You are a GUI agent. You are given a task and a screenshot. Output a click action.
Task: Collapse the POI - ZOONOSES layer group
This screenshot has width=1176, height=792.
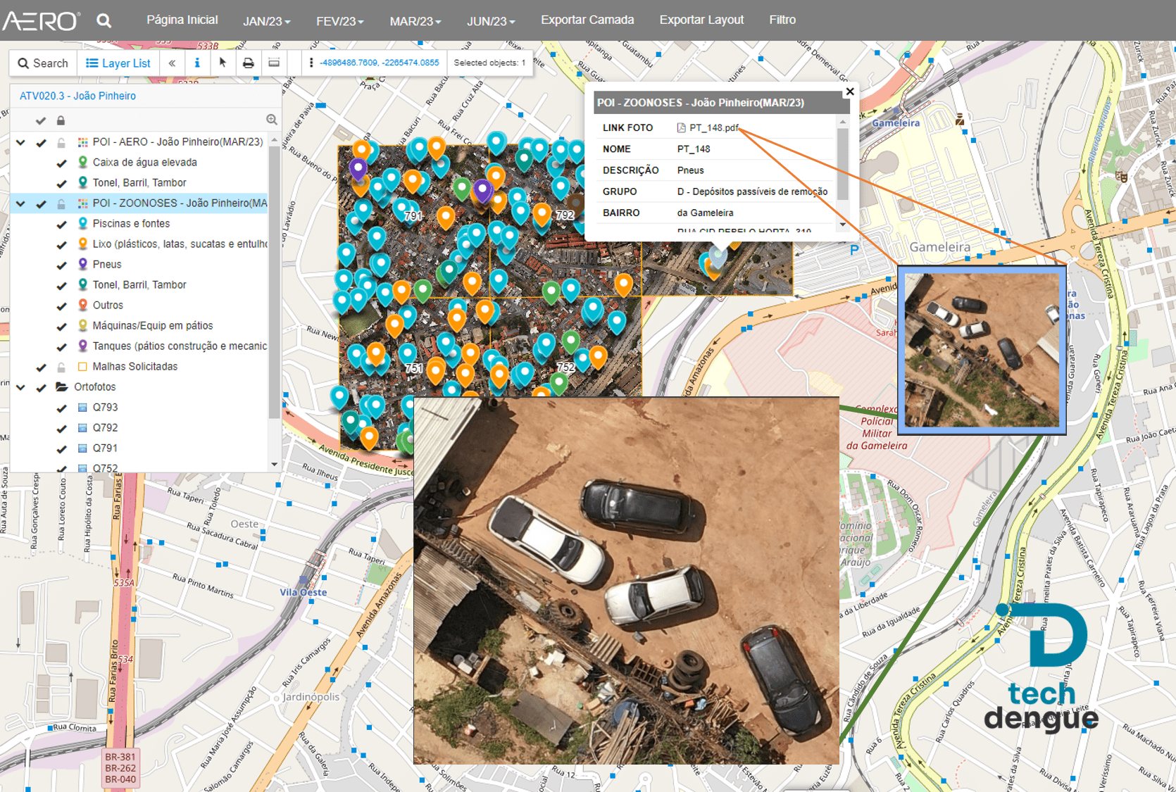pos(21,203)
